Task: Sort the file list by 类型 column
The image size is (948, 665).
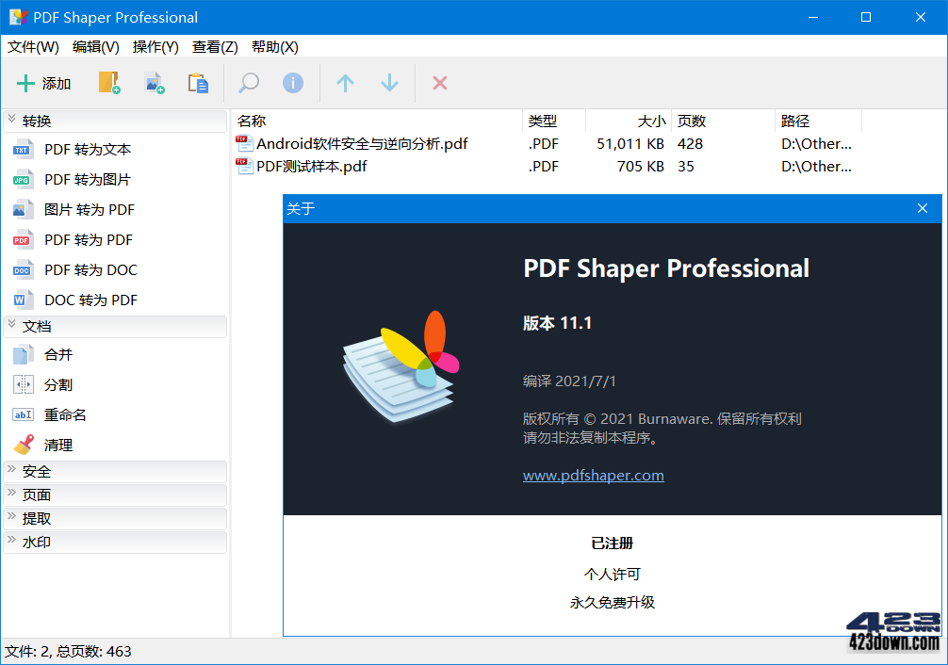Action: tap(554, 122)
